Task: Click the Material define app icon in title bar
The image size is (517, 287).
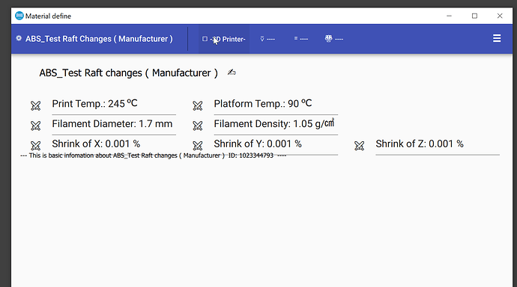Action: [19, 16]
